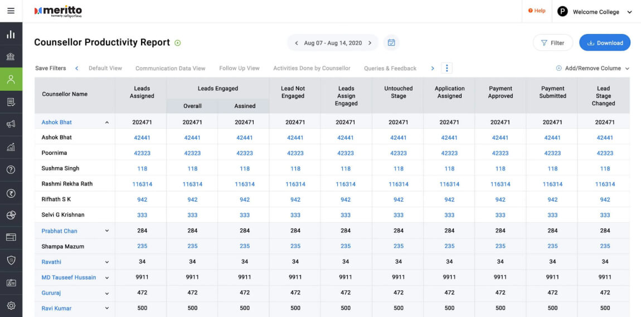Expand the Prabhat Chan group row
641x317 pixels.
107,231
